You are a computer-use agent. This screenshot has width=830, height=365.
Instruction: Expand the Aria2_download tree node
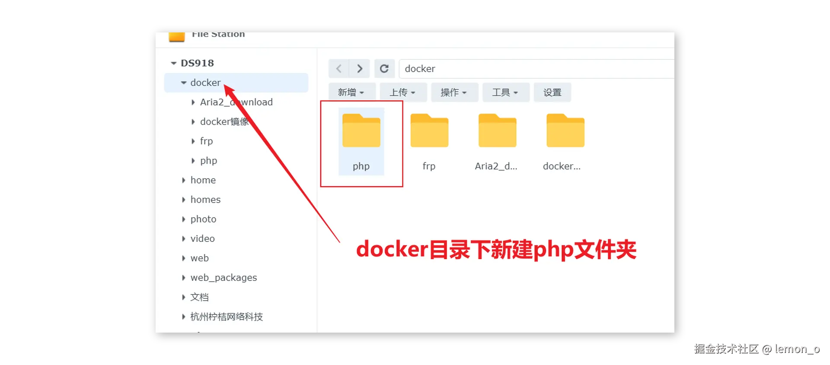click(193, 102)
